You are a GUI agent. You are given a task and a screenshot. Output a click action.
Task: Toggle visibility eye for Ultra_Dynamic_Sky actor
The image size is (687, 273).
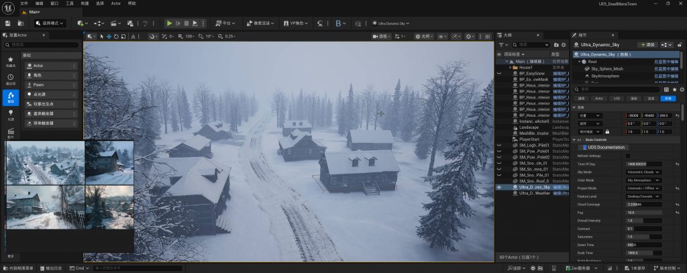[x=498, y=188]
